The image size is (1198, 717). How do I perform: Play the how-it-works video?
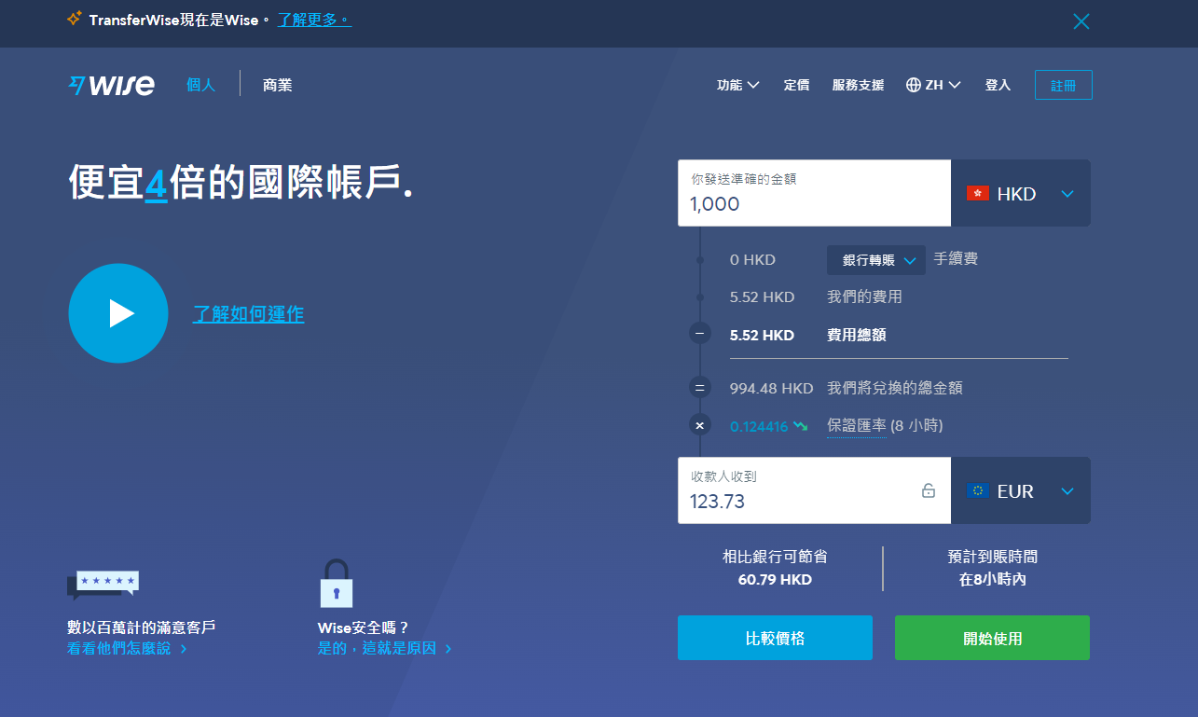coord(118,313)
